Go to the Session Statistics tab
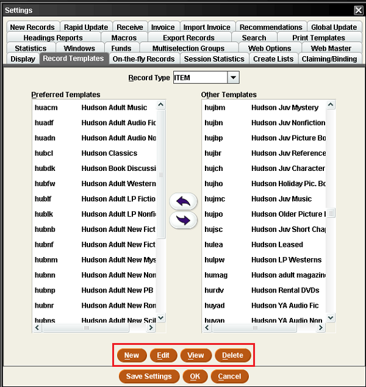The height and width of the screenshot is (387, 366). click(214, 59)
